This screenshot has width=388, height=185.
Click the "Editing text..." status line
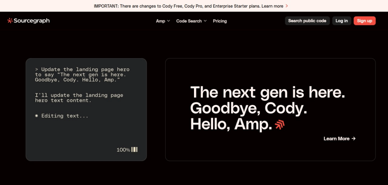point(61,116)
